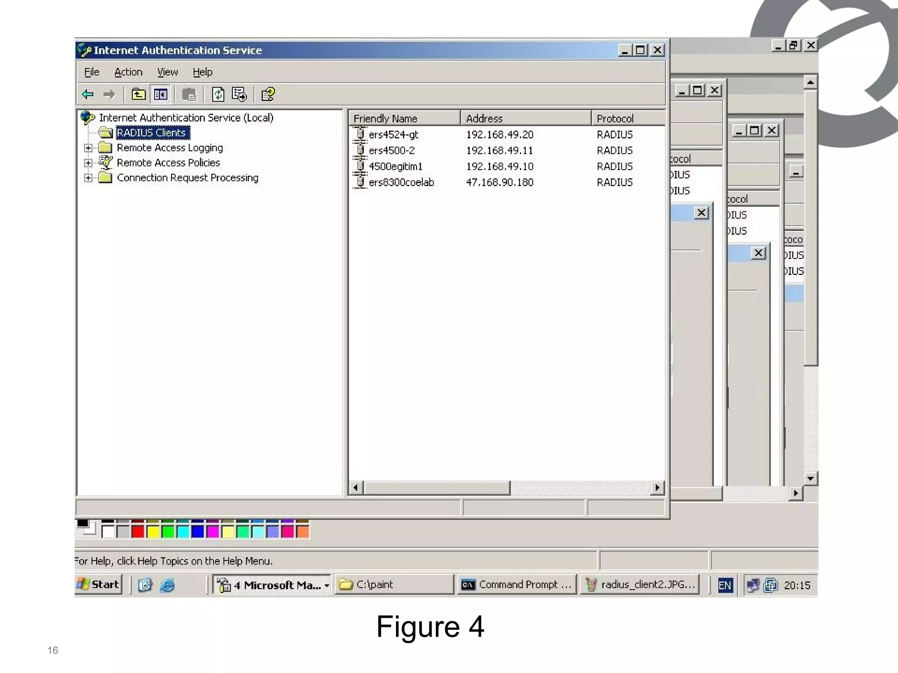
Task: Select the ers4524-gt RADIUS client entry
Action: click(x=393, y=135)
